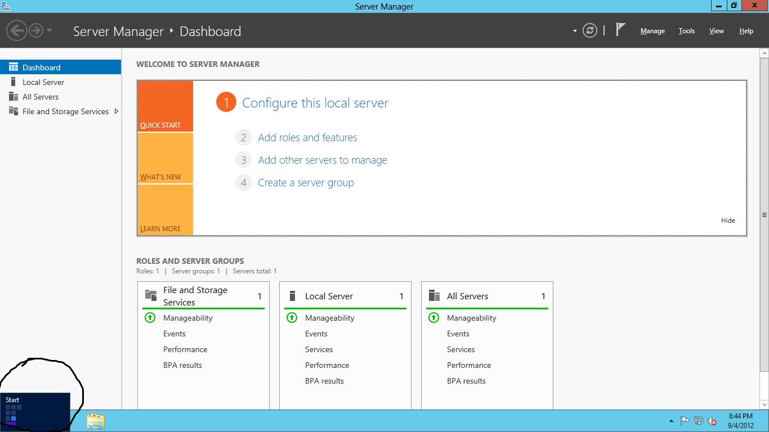Open File Explorer from the taskbar
The height and width of the screenshot is (432, 769).
coord(96,421)
